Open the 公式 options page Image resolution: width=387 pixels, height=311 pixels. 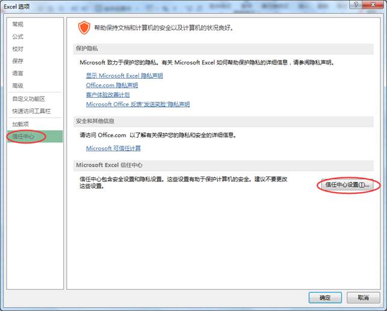click(x=18, y=37)
